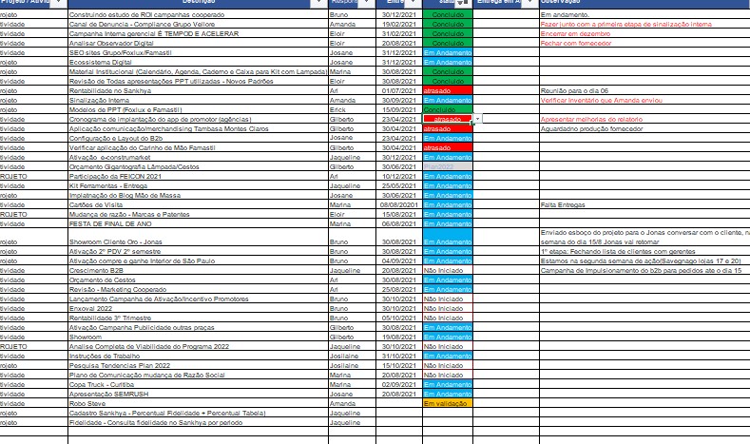Select orange 'Em validação' status cell
Viewport: 750px width, 444px height.
pyautogui.click(x=448, y=404)
